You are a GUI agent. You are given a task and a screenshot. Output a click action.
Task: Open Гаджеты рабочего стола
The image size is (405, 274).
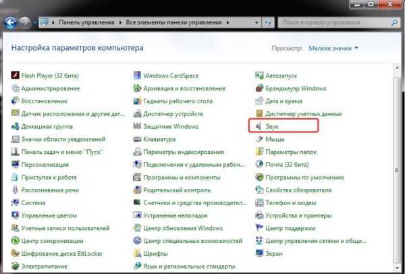coord(173,101)
